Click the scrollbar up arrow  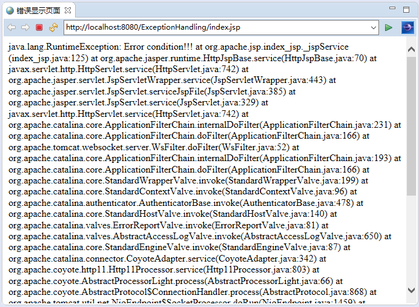click(x=412, y=49)
